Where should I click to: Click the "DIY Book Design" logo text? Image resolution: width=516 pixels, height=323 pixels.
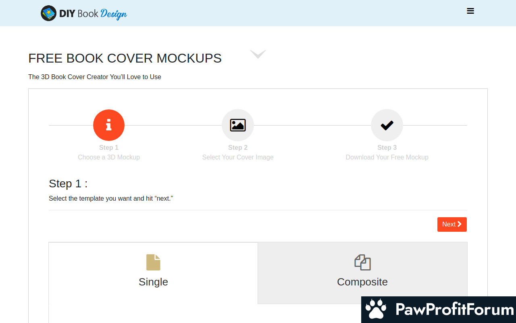93,14
